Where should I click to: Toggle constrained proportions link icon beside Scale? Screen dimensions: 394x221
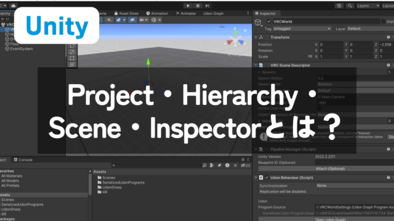(310, 56)
